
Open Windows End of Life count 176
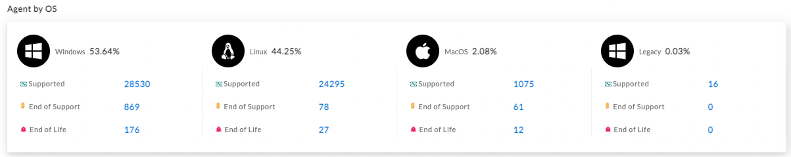pos(132,130)
